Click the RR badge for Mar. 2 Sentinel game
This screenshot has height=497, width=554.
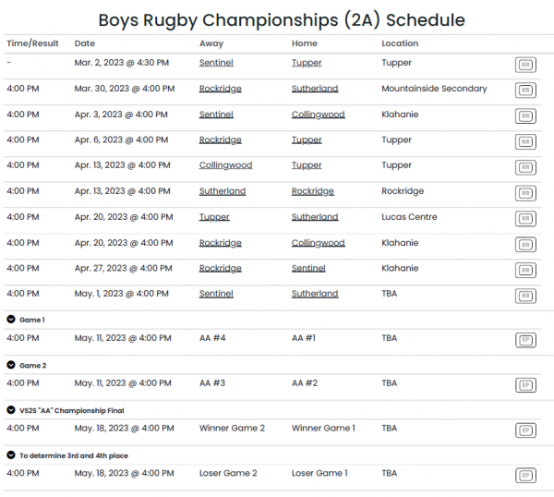pyautogui.click(x=525, y=65)
